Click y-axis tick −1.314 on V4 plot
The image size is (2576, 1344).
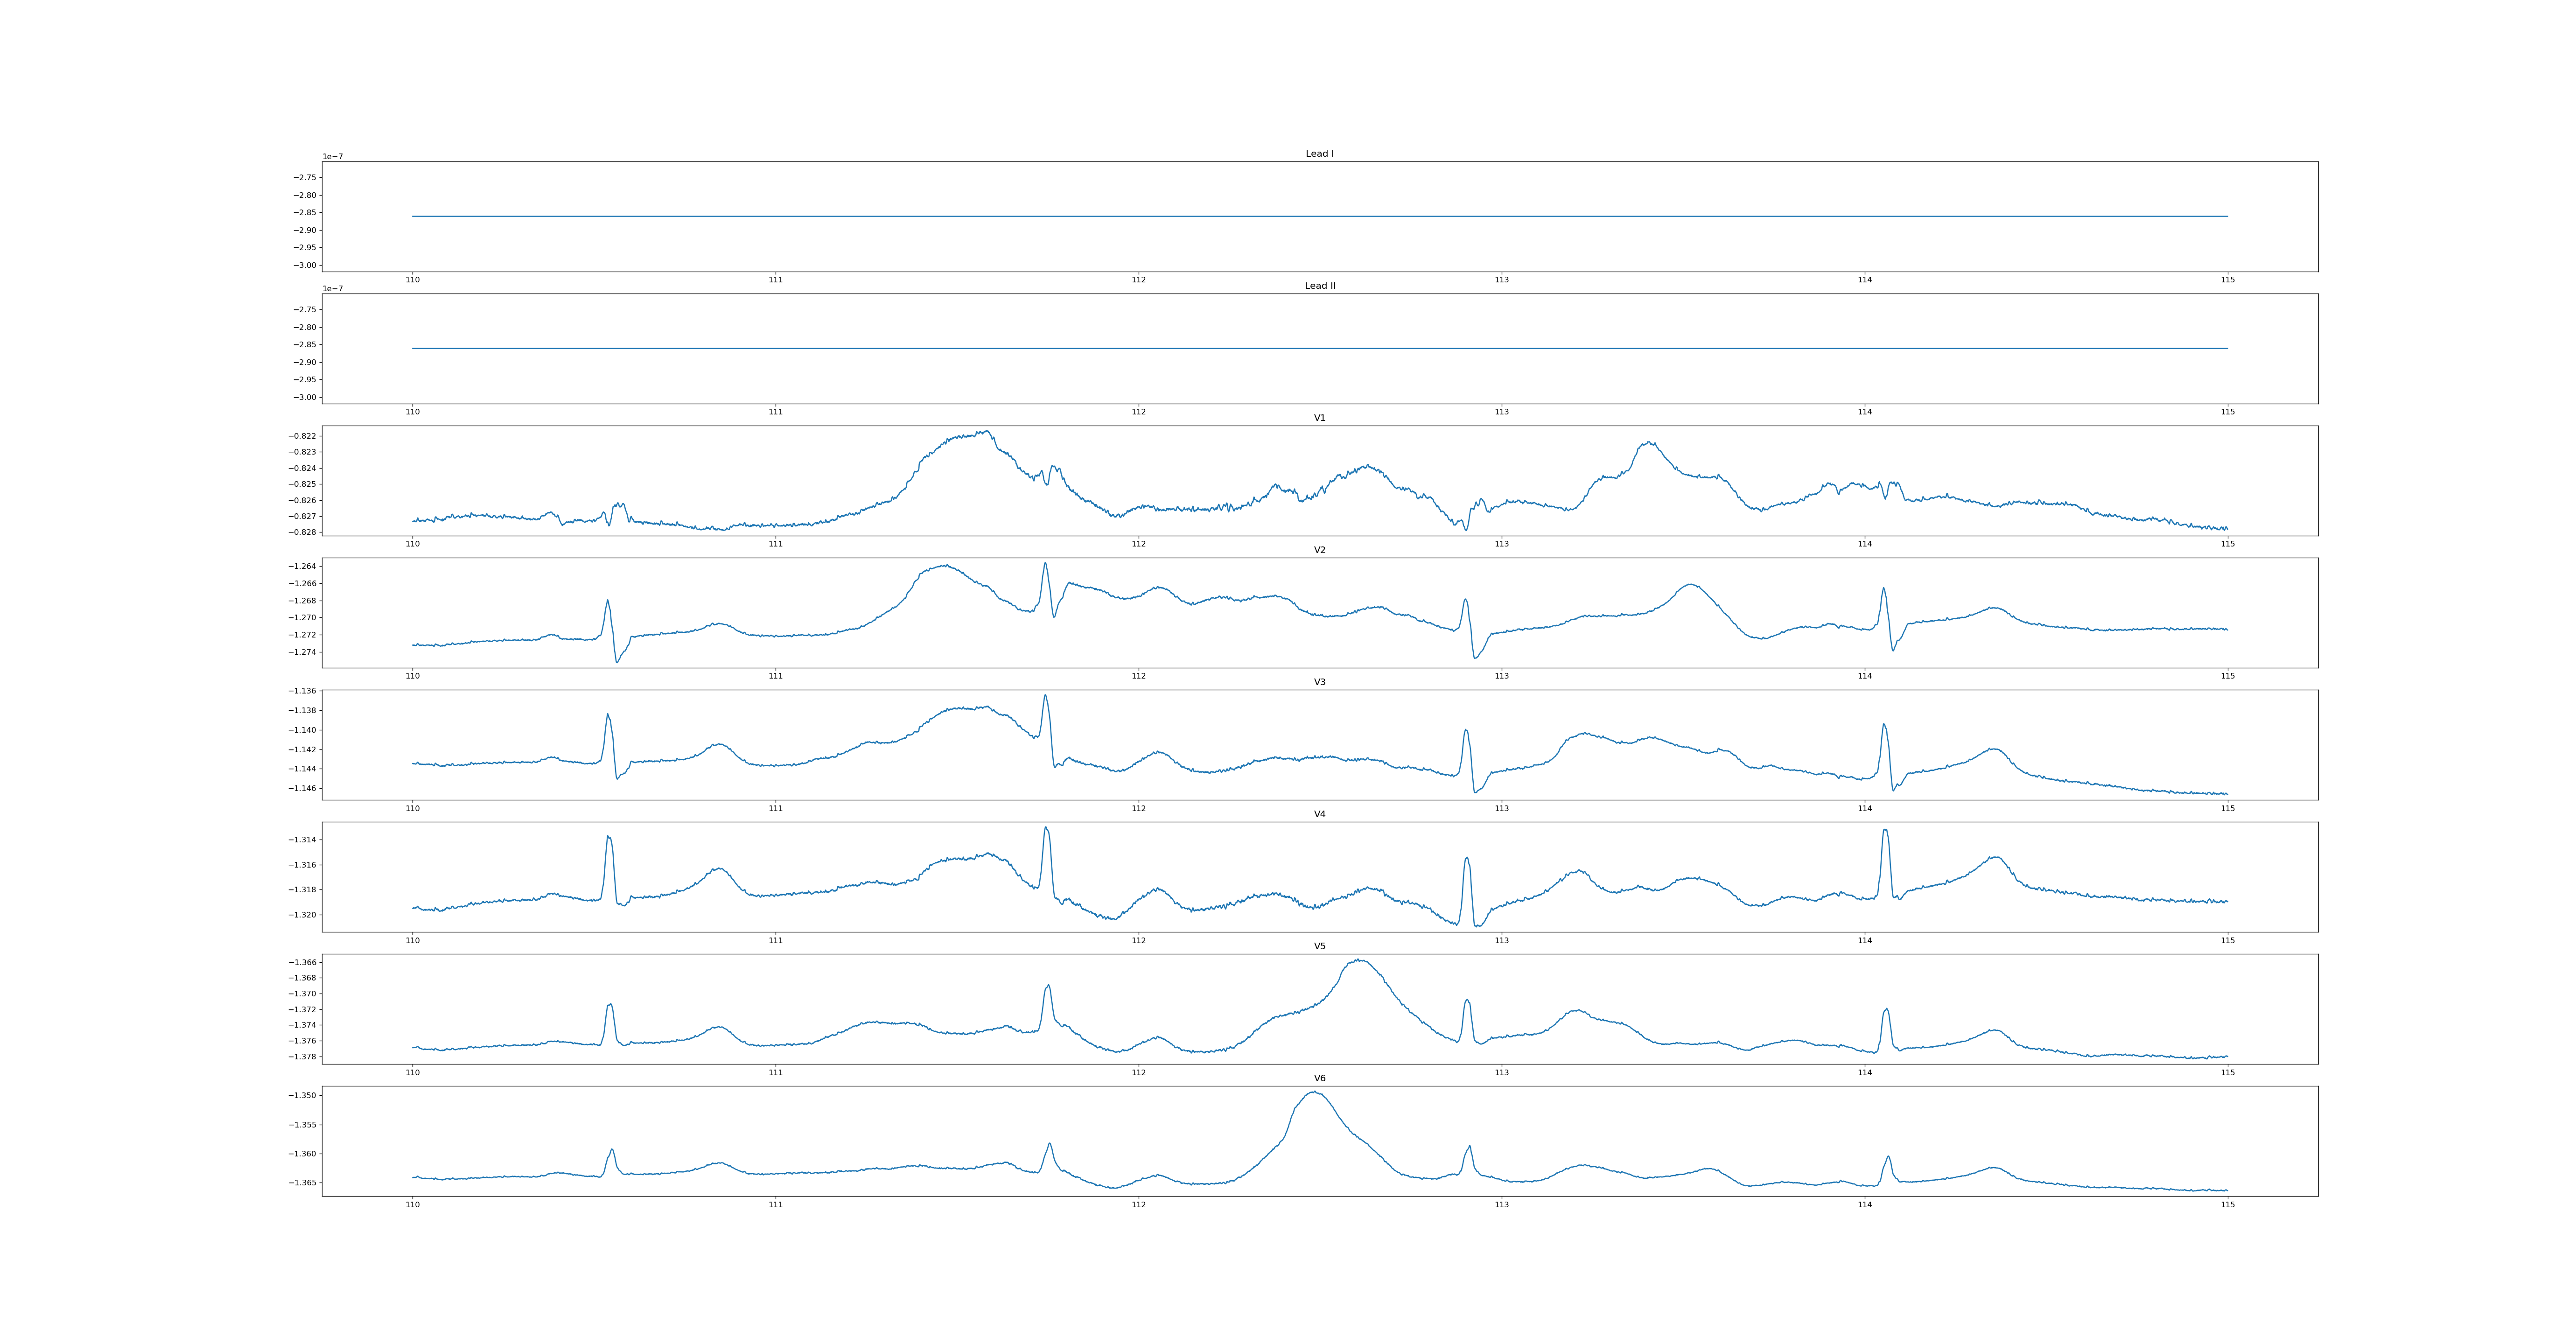pos(303,840)
